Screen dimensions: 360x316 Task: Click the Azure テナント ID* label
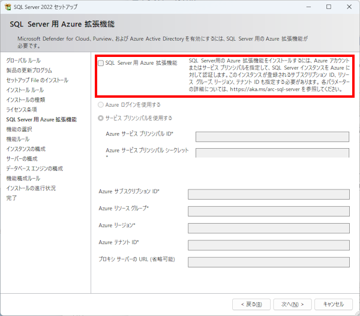[x=119, y=242]
